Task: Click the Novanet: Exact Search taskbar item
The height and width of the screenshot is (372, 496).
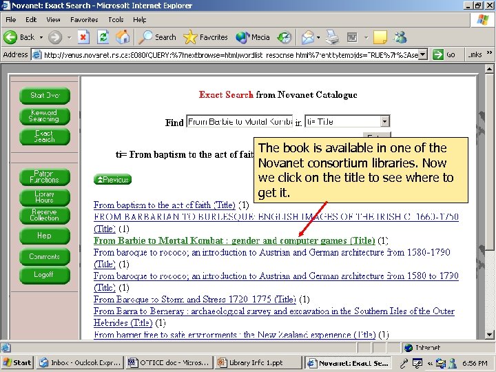Action: 349,363
